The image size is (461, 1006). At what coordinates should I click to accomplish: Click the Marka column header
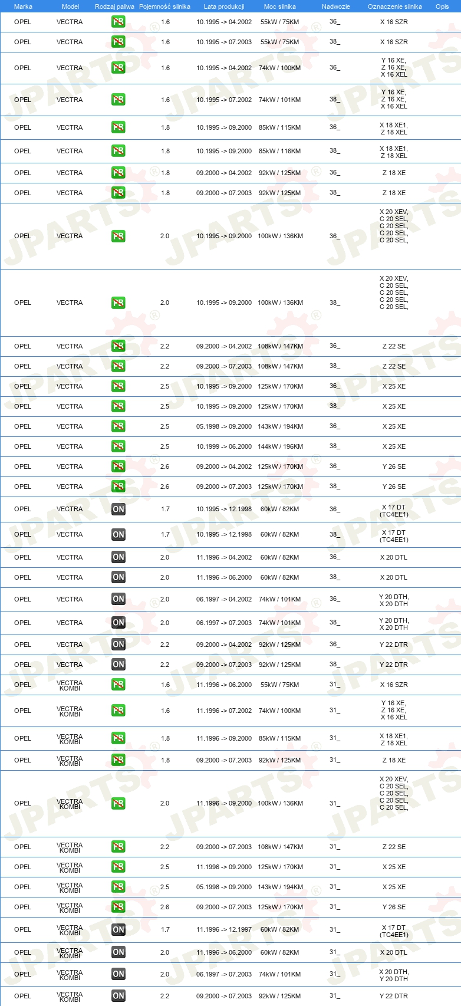23,6
